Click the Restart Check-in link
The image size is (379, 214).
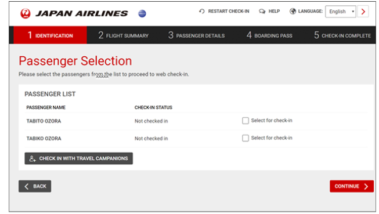point(224,11)
